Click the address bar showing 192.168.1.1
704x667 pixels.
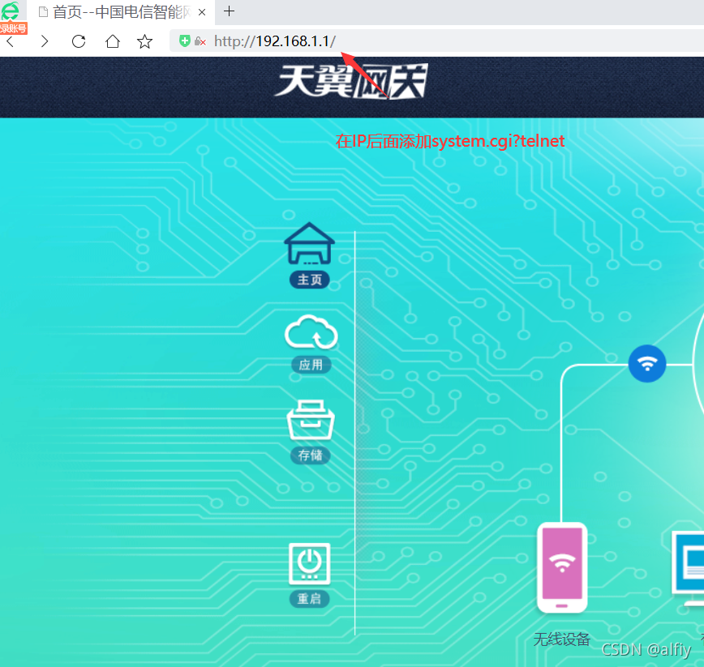[436, 41]
